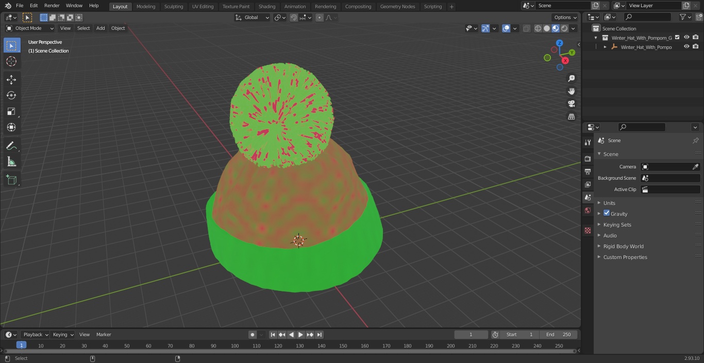Select the Cursor tool in viewport toolbar
This screenshot has height=363, width=704.
coord(11,61)
